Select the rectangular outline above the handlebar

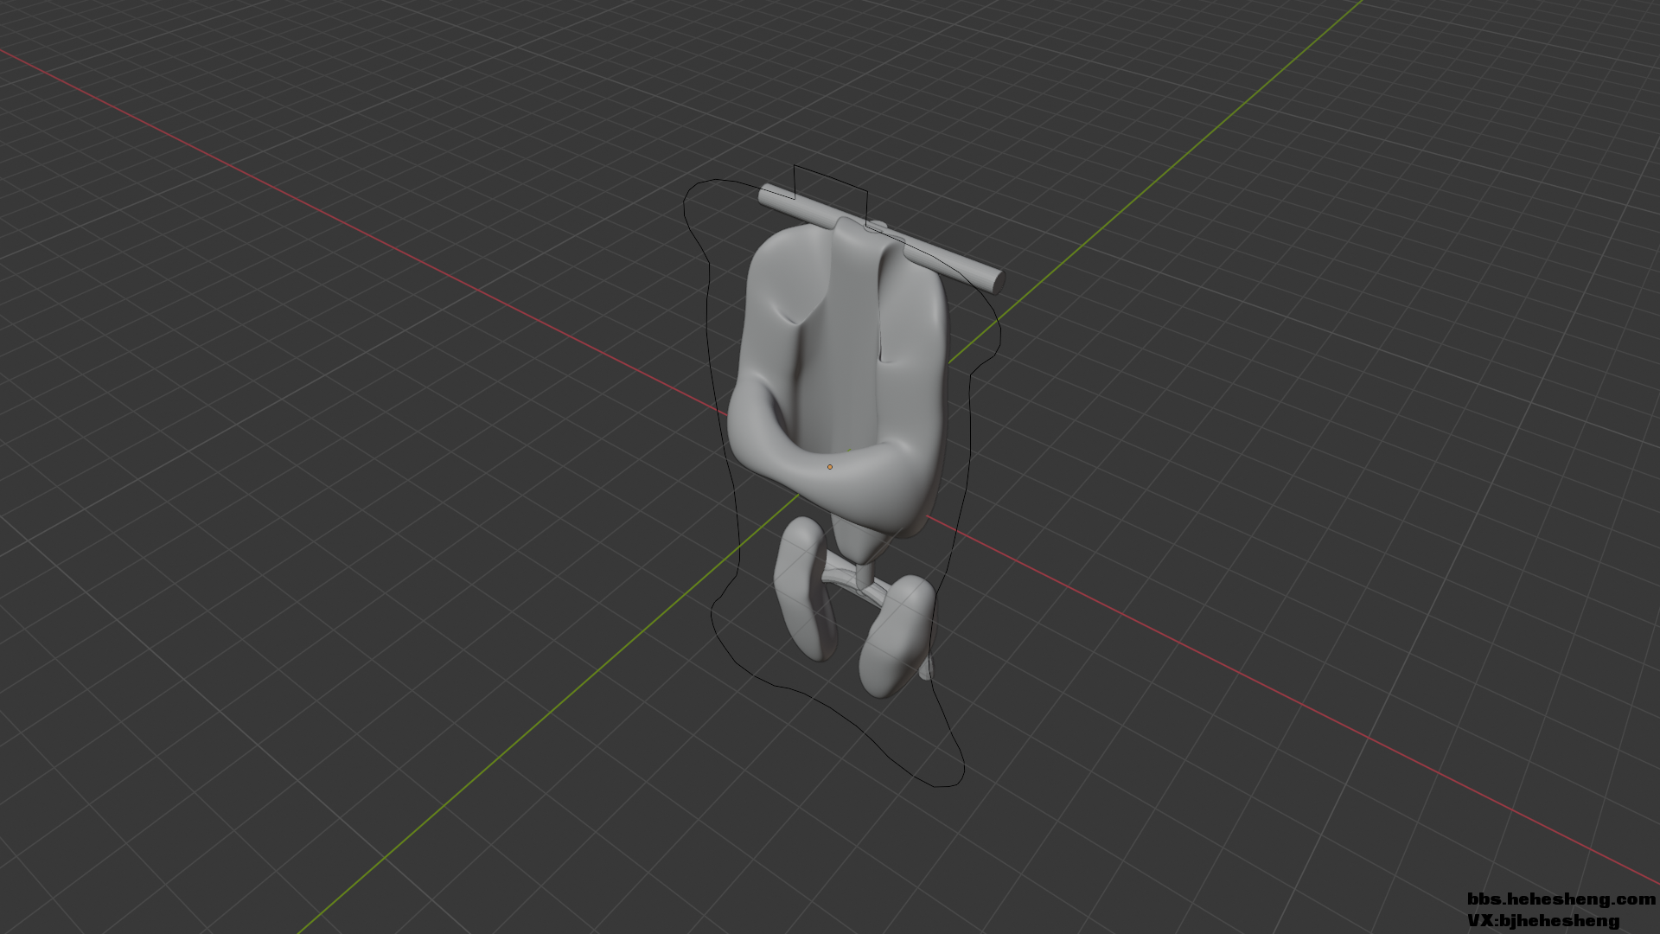[x=830, y=177]
